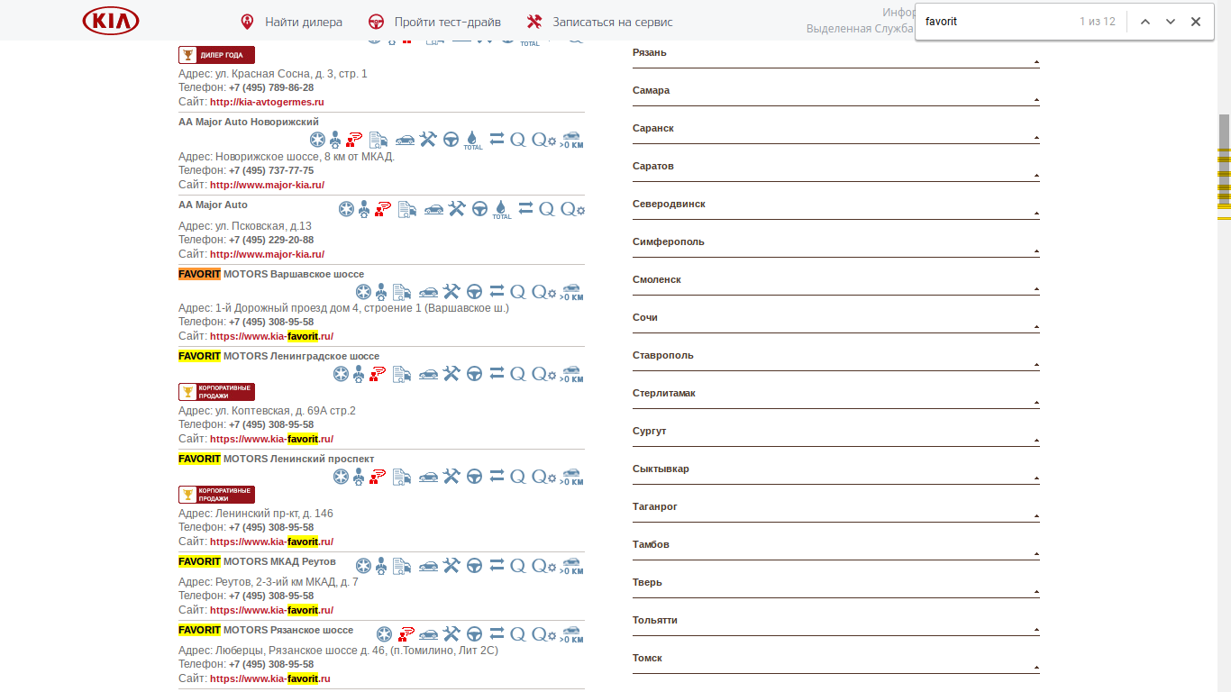Screen dimensions: 1231x692
Task: Click the >0 KM car icon for AA Major Auto Новорижский
Action: pyautogui.click(x=571, y=140)
